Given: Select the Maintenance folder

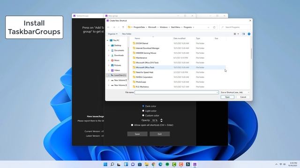Looking at the screenshot, I should pyautogui.click(x=142, y=58).
